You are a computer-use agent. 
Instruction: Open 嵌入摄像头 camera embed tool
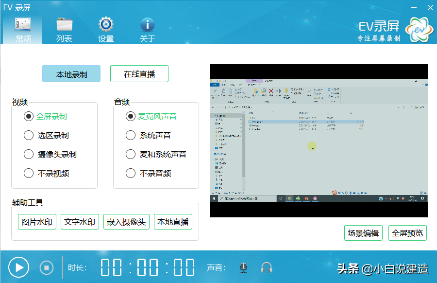click(x=126, y=222)
